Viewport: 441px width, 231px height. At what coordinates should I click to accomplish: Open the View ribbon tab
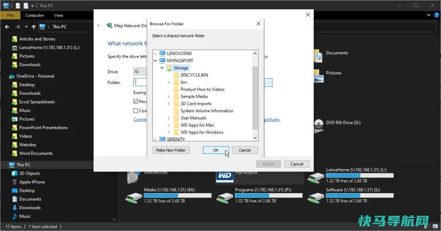click(x=58, y=15)
